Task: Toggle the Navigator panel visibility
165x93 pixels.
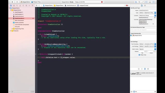Action: point(147,2)
